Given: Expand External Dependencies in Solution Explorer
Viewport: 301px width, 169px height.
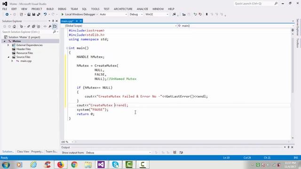Looking at the screenshot, I should (8, 45).
